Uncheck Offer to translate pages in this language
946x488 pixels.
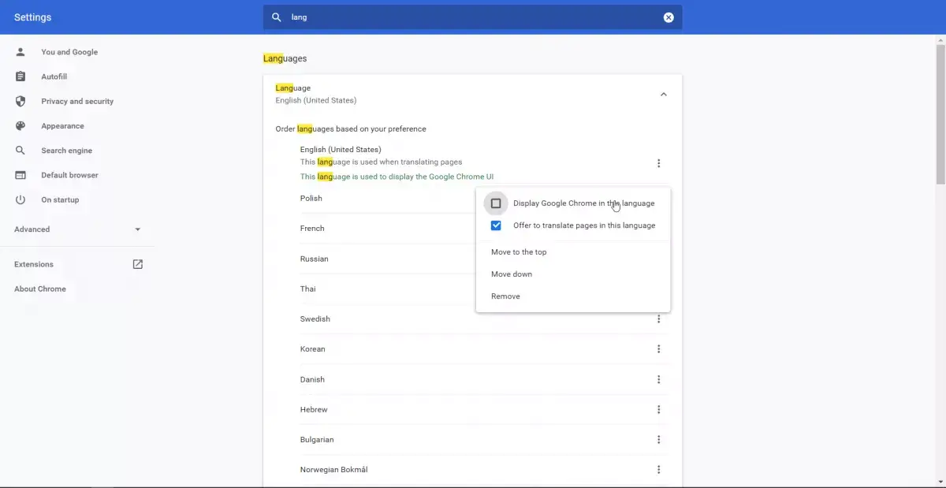click(x=496, y=225)
